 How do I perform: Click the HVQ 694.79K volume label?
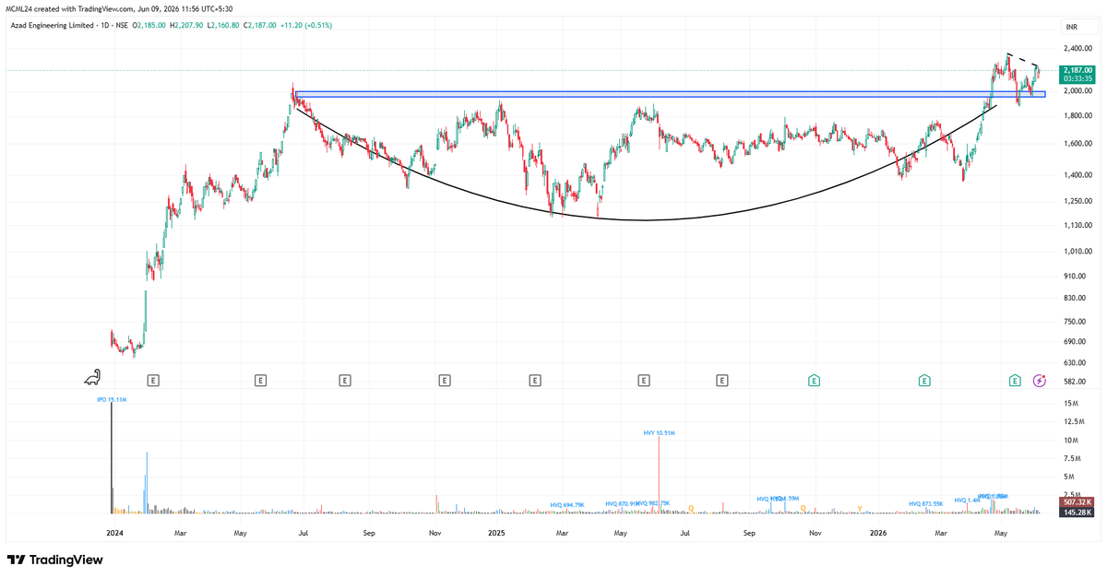coord(567,504)
